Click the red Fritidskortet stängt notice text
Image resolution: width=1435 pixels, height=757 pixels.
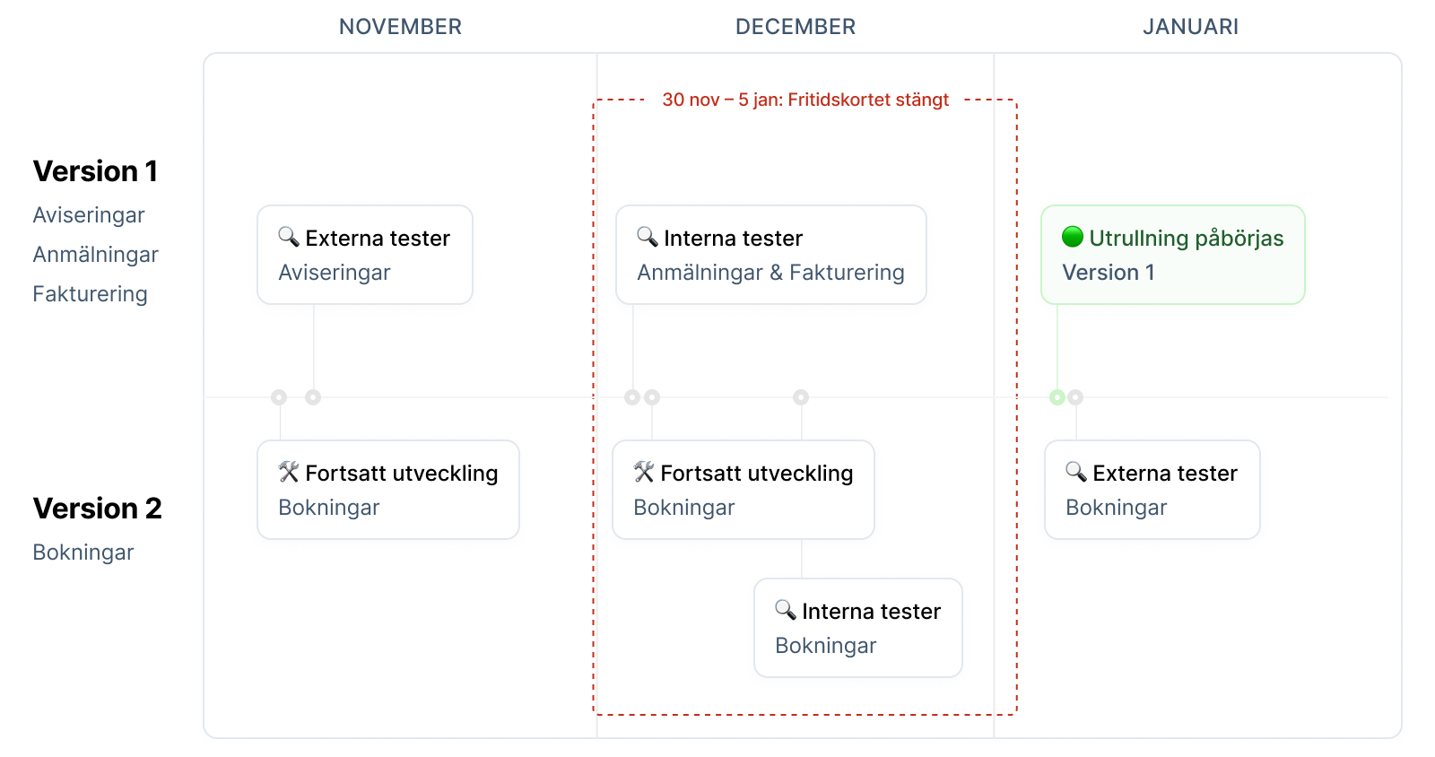point(804,100)
